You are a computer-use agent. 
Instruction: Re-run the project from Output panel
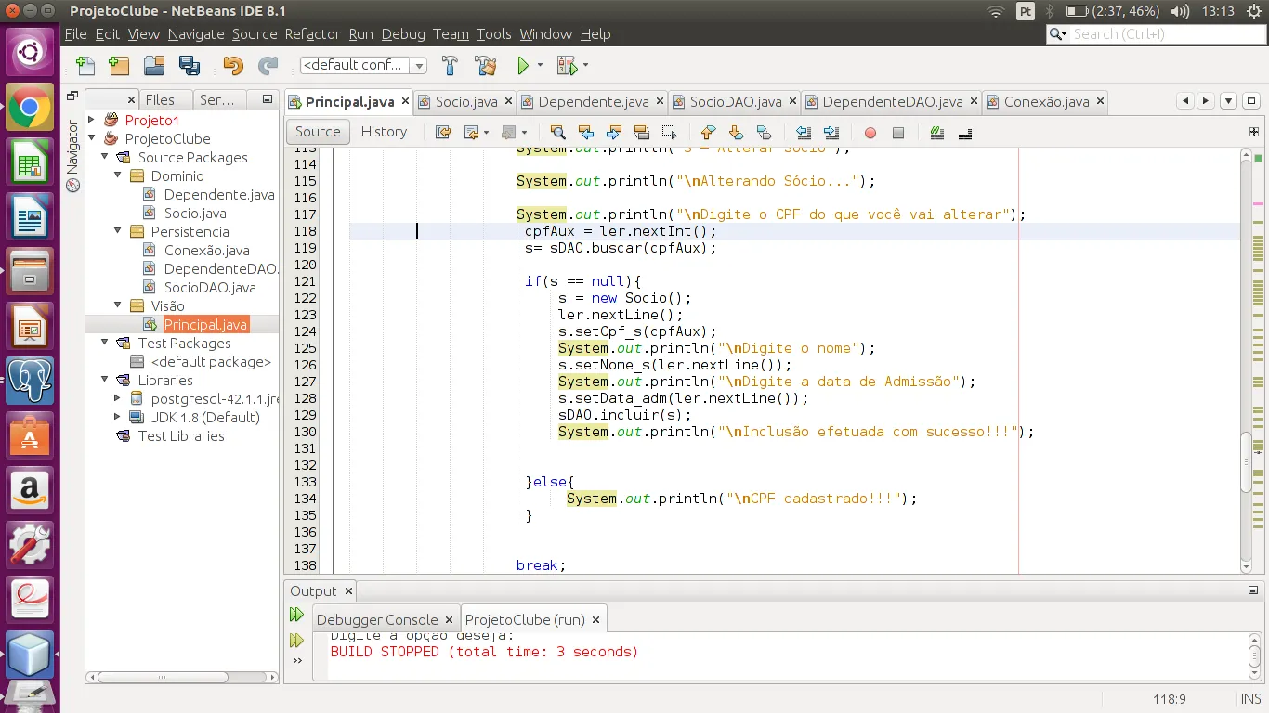(x=296, y=615)
